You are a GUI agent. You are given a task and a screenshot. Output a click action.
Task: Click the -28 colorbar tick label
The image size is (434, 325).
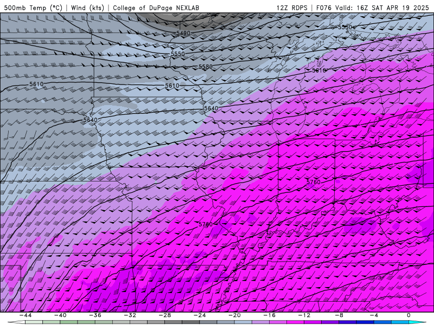coord(165,315)
